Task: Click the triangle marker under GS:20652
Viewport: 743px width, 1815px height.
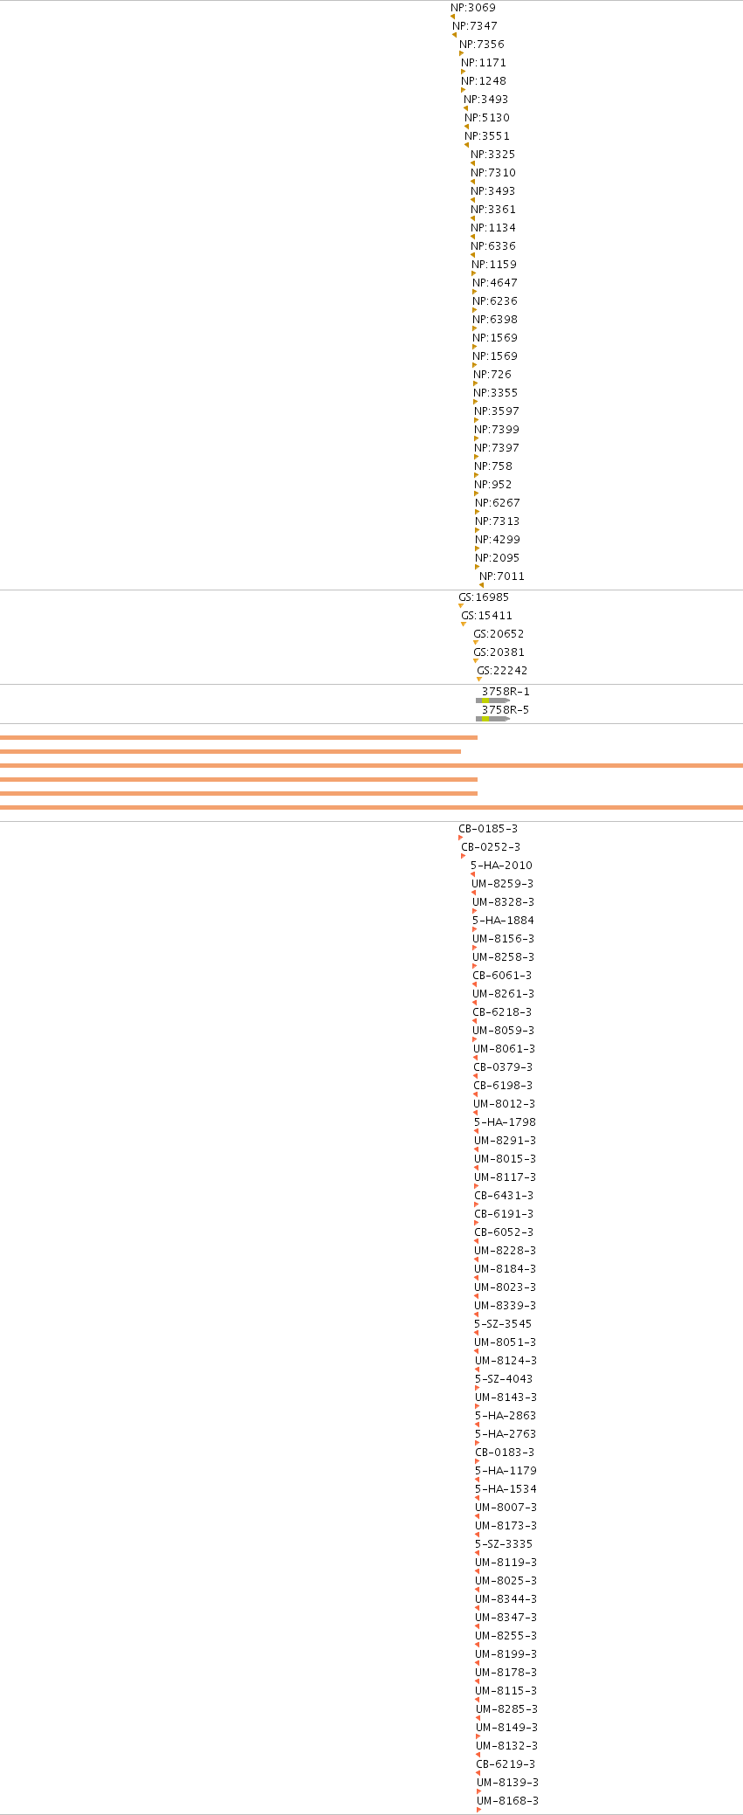Action: [476, 643]
